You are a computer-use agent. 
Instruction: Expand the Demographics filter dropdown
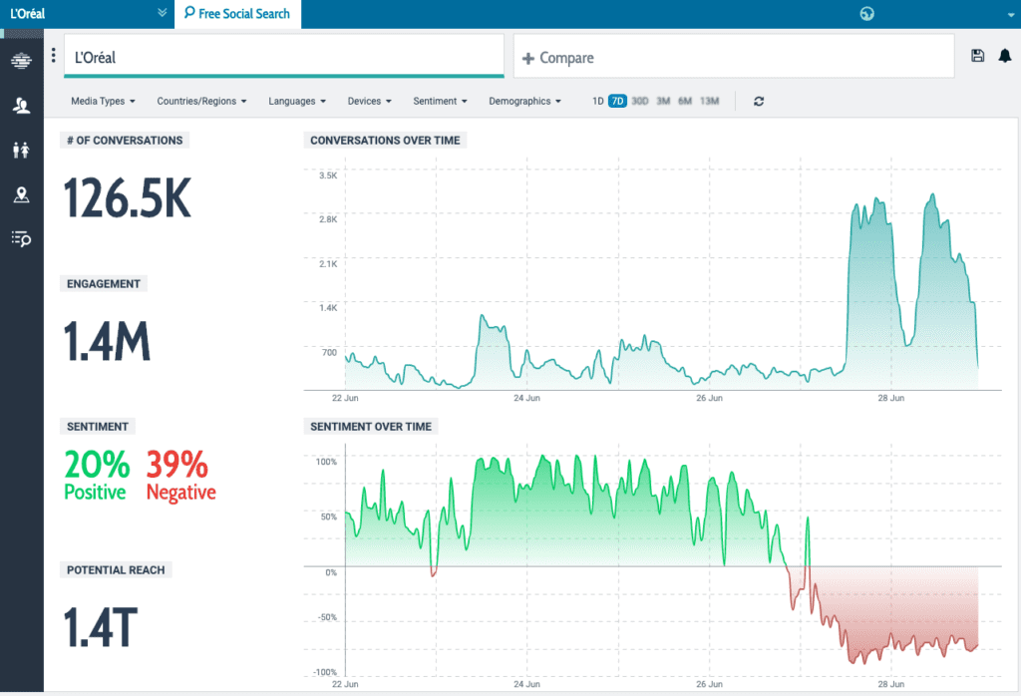(524, 101)
